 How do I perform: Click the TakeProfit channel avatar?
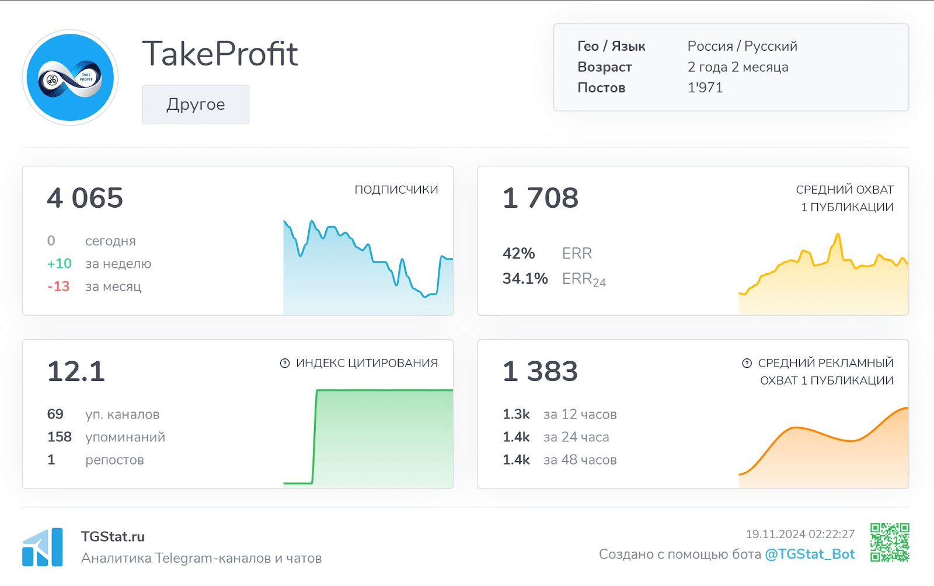[70, 78]
